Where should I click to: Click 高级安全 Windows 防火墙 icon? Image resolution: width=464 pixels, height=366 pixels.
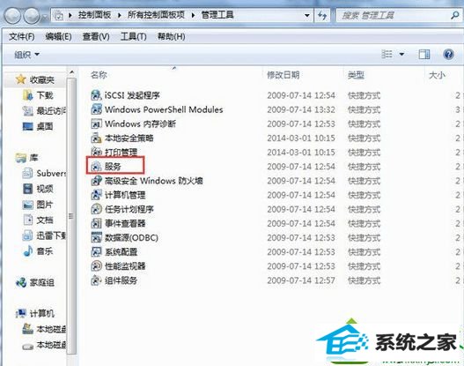[96, 181]
